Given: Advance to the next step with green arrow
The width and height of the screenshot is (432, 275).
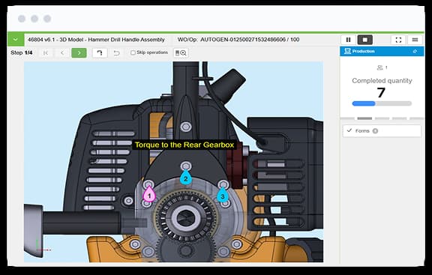Looking at the screenshot, I should (x=79, y=53).
